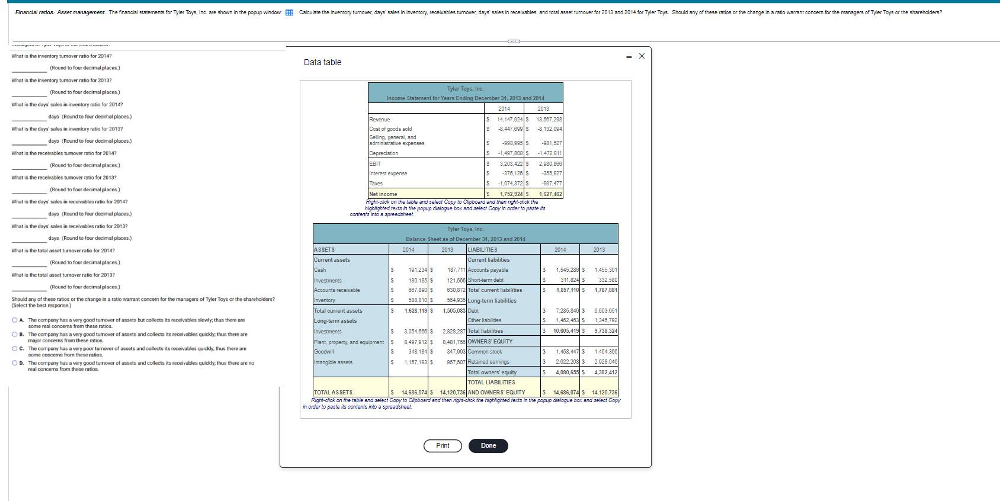Focus the 2013 total asset turnover field

click(x=30, y=287)
